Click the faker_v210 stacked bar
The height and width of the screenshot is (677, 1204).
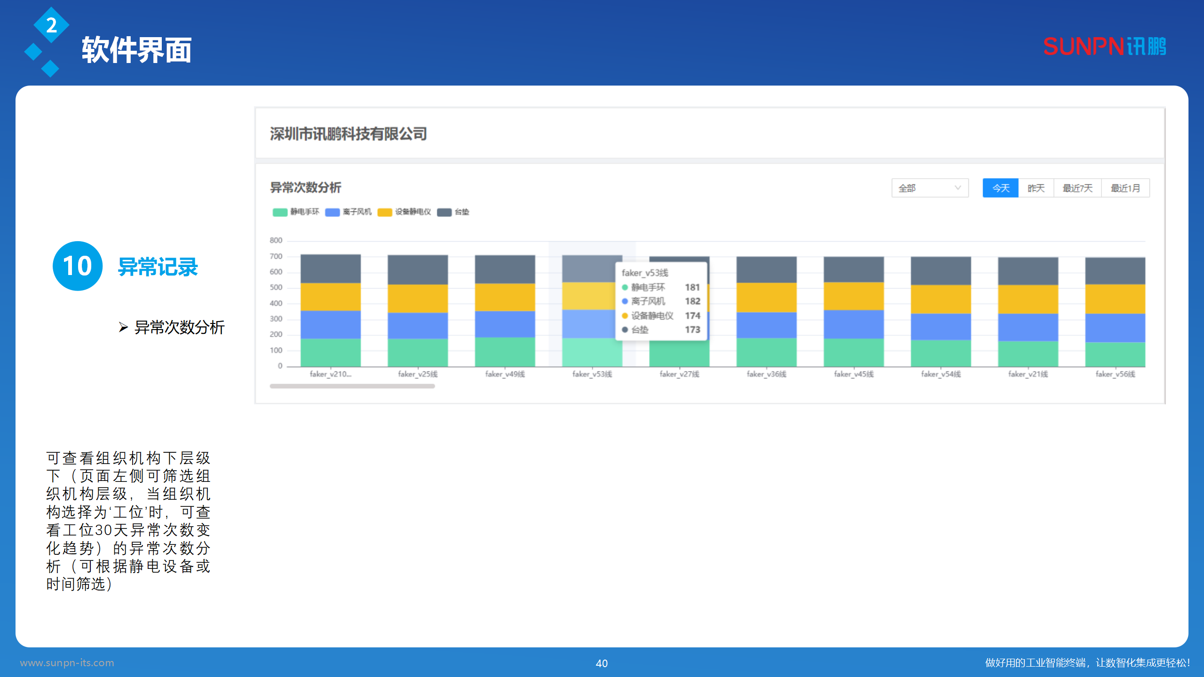pos(331,310)
